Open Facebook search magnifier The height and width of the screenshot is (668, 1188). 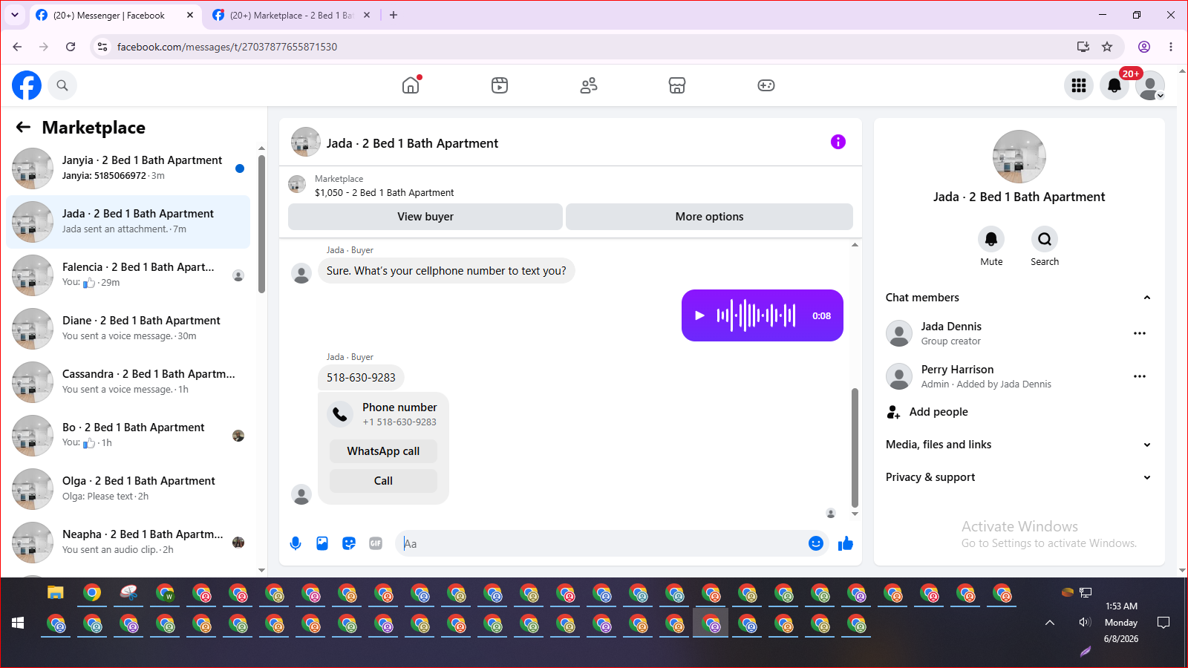(x=62, y=85)
